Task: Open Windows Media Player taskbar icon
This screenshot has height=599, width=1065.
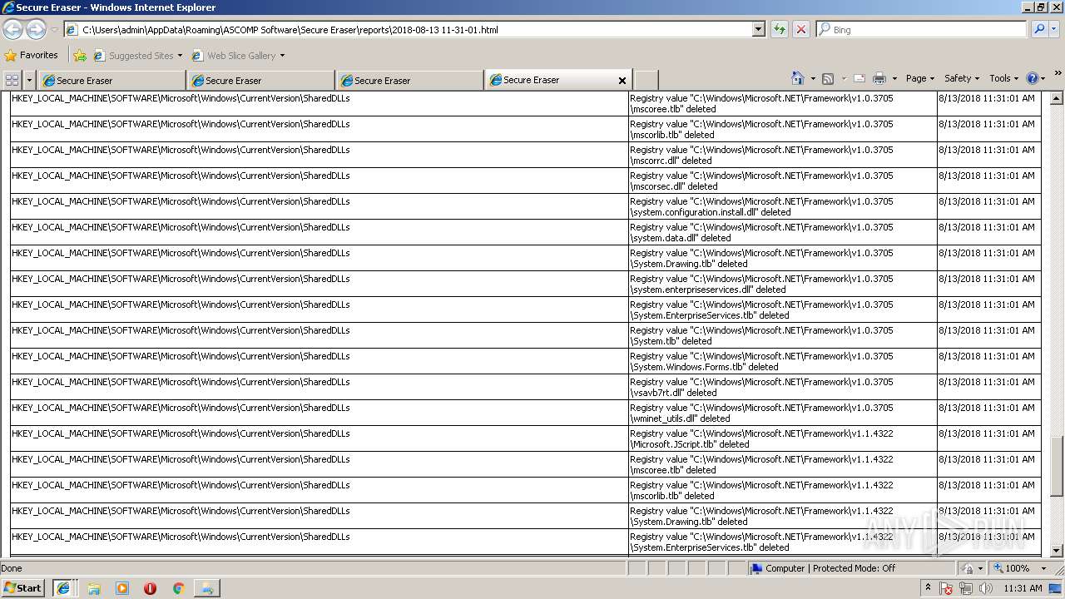Action: pos(122,588)
